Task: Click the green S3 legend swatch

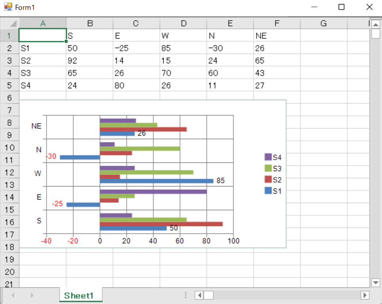Action: 268,168
